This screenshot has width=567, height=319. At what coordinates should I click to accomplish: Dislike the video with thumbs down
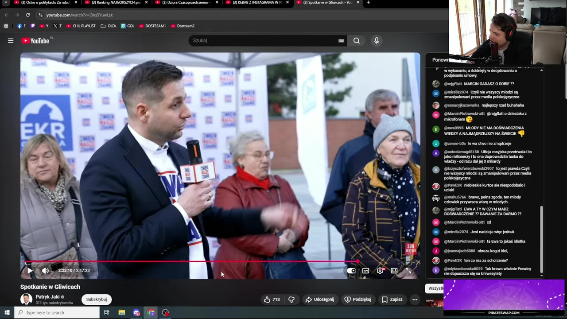(x=291, y=300)
